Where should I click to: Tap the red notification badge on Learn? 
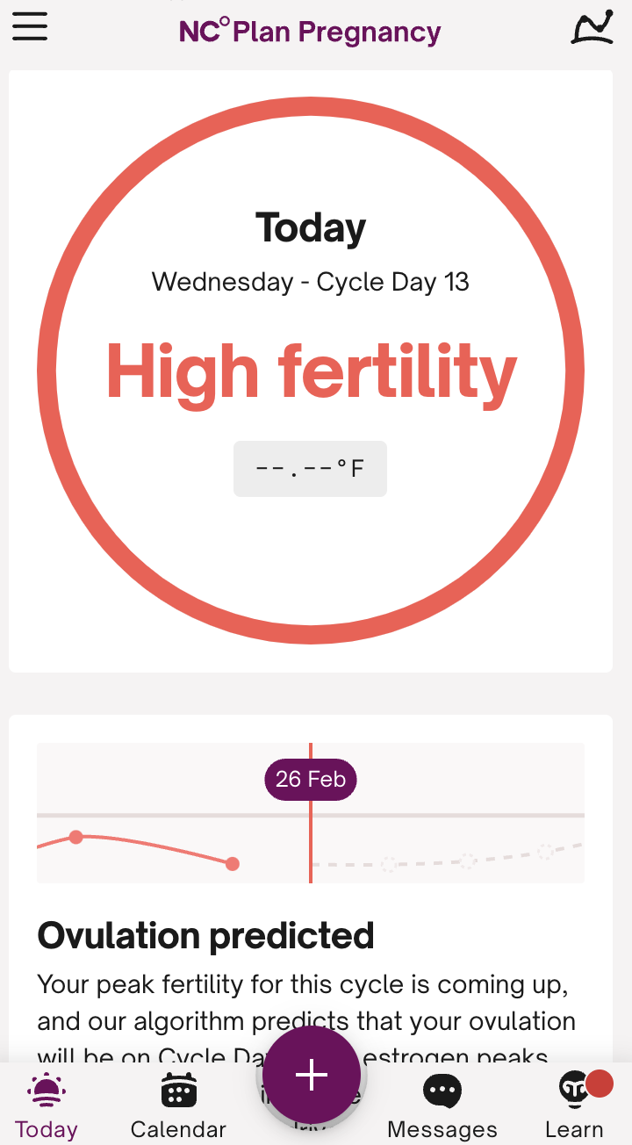click(599, 1084)
